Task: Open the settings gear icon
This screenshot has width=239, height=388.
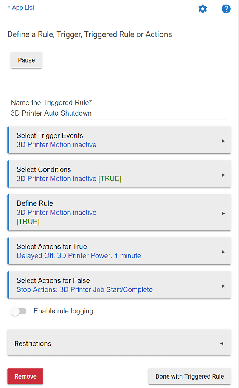Action: pos(203,9)
